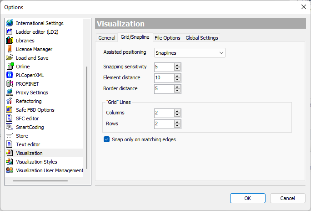Click the Text editor document icon

[x=10, y=144]
